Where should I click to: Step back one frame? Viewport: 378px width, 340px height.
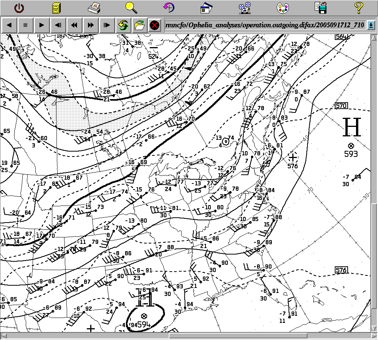(58, 25)
